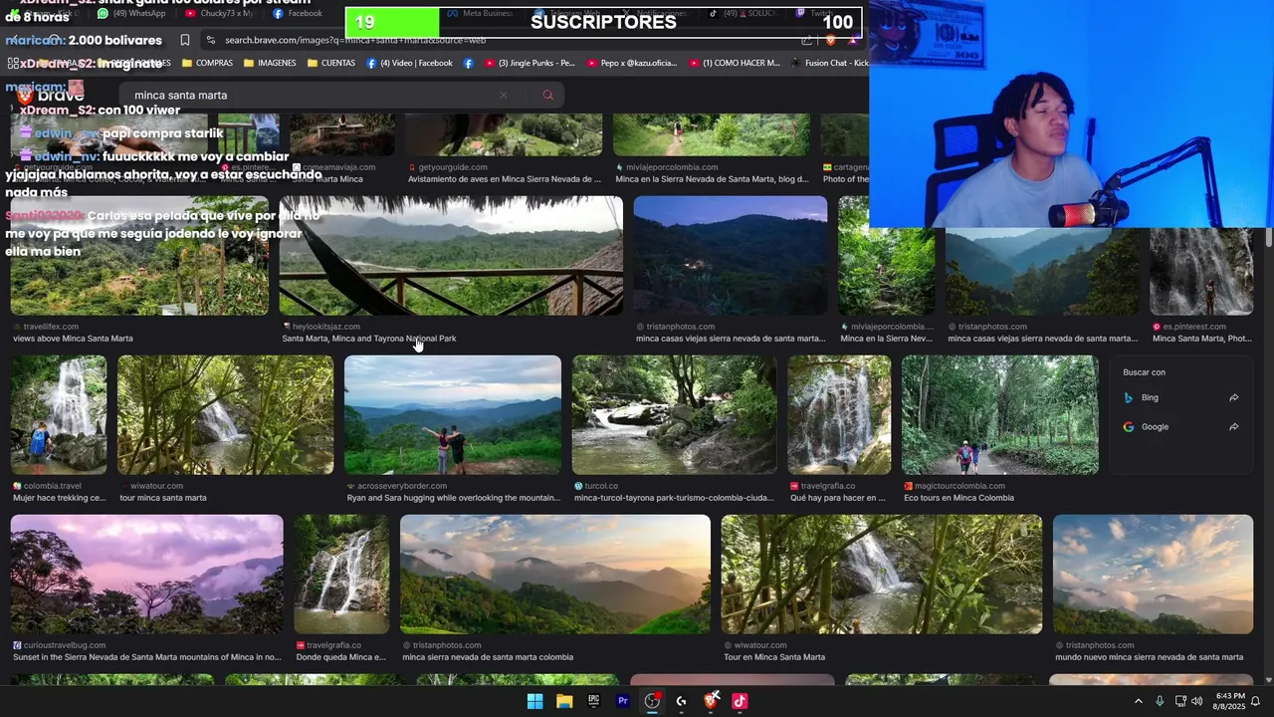This screenshot has width=1274, height=717.
Task: Switch to the WhatsApp browser tab
Action: pyautogui.click(x=131, y=13)
